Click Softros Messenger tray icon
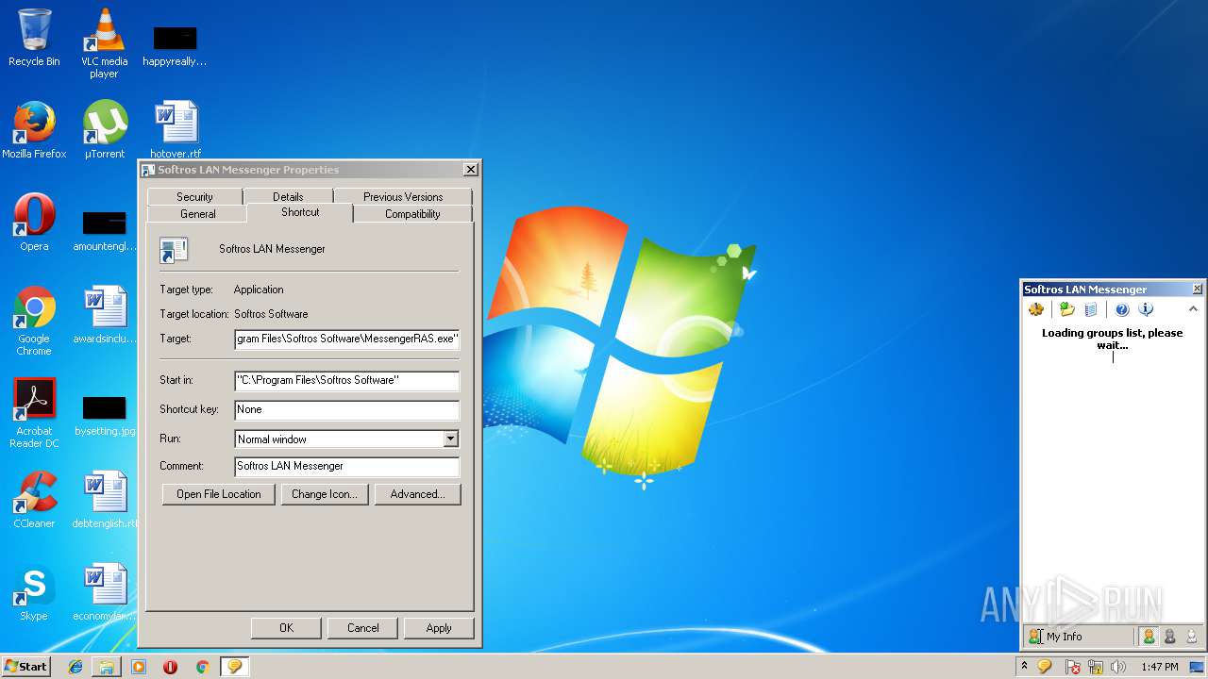The width and height of the screenshot is (1208, 679). click(x=1045, y=667)
